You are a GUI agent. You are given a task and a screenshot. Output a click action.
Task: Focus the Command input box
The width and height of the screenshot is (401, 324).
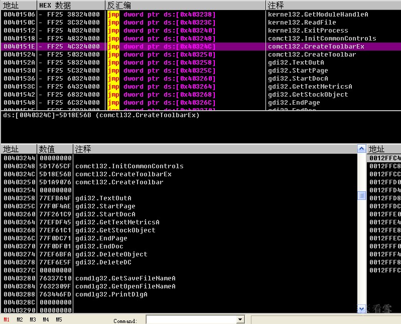[x=191, y=319]
